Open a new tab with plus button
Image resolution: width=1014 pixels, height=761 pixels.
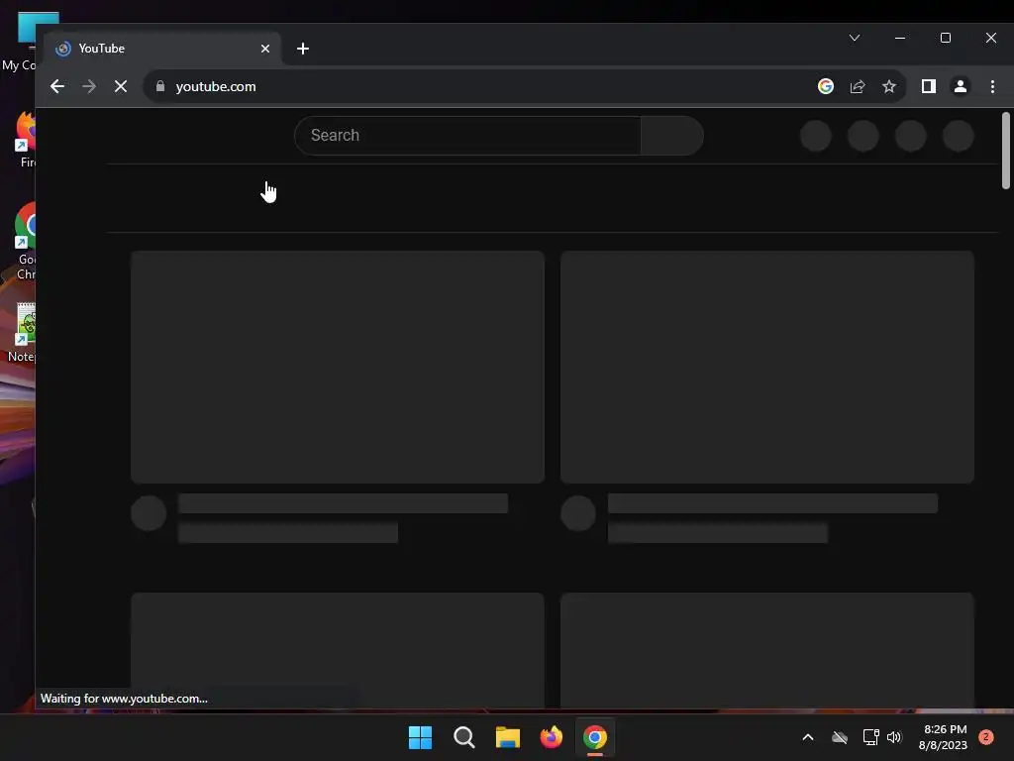(303, 49)
